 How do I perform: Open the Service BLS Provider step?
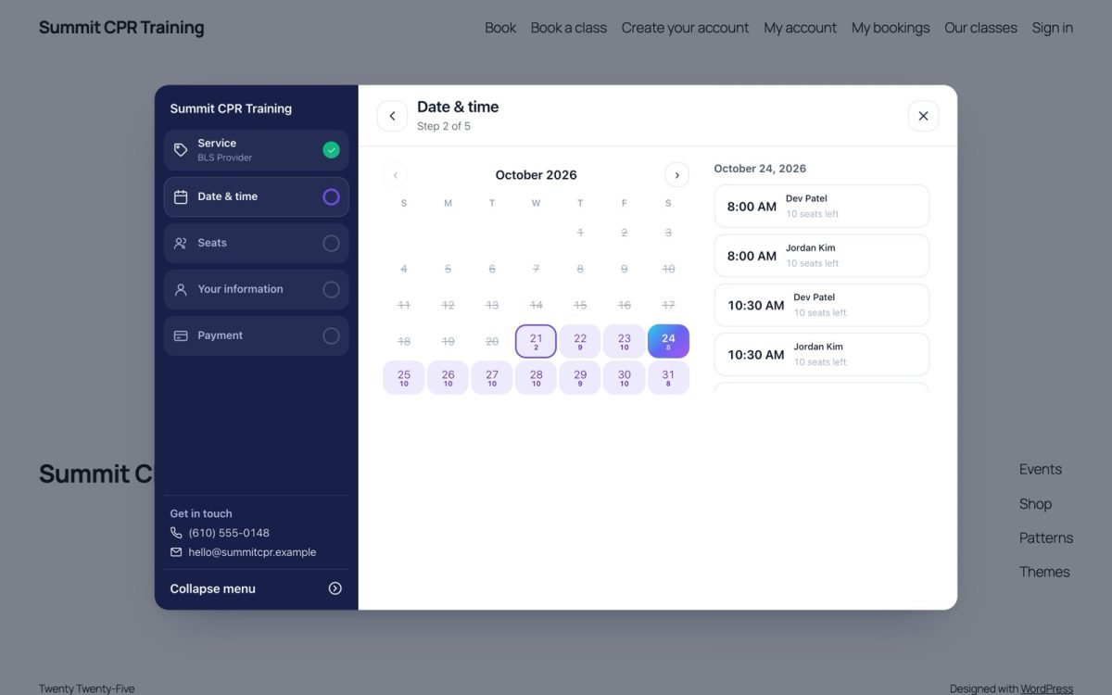pos(257,150)
